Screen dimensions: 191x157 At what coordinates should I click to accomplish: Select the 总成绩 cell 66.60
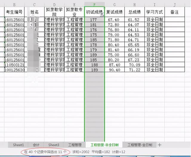click(x=135, y=55)
